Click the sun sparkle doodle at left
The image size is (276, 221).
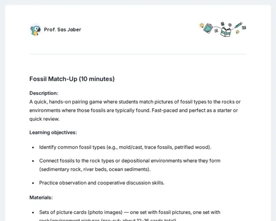(201, 25)
